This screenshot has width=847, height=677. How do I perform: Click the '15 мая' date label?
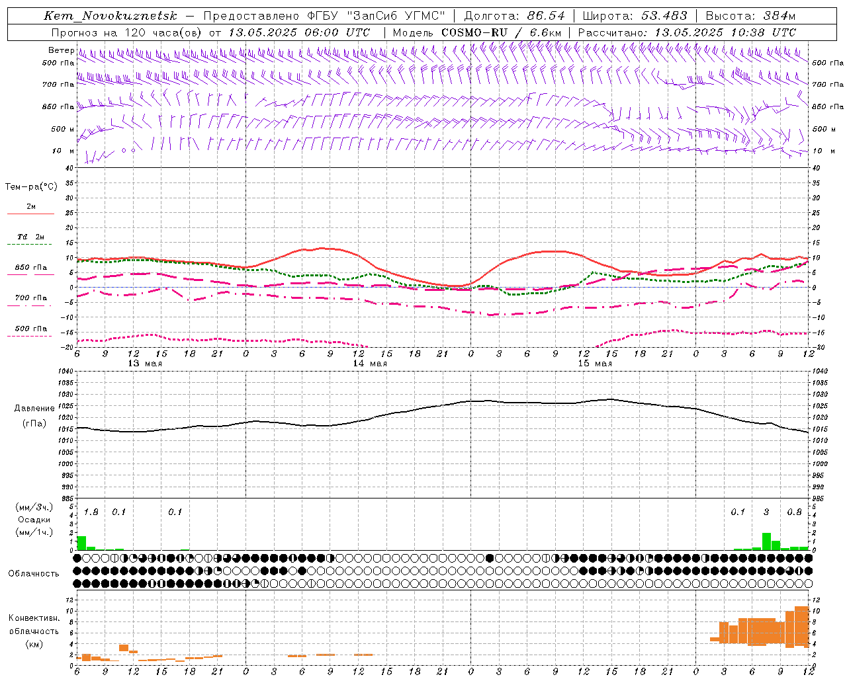point(595,364)
